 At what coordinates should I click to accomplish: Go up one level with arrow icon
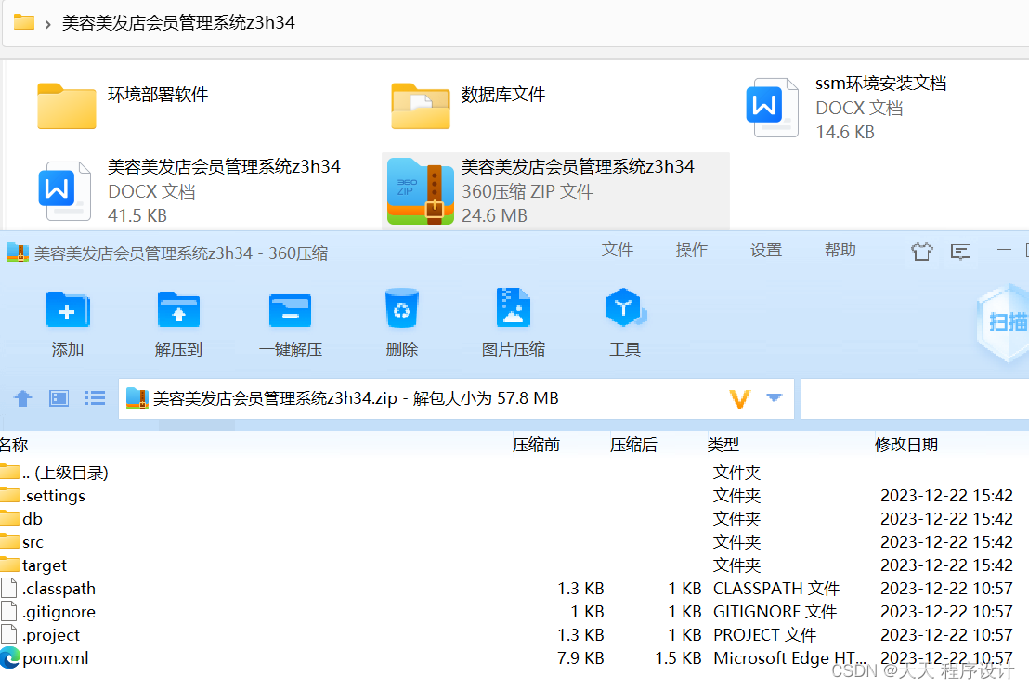[x=23, y=398]
